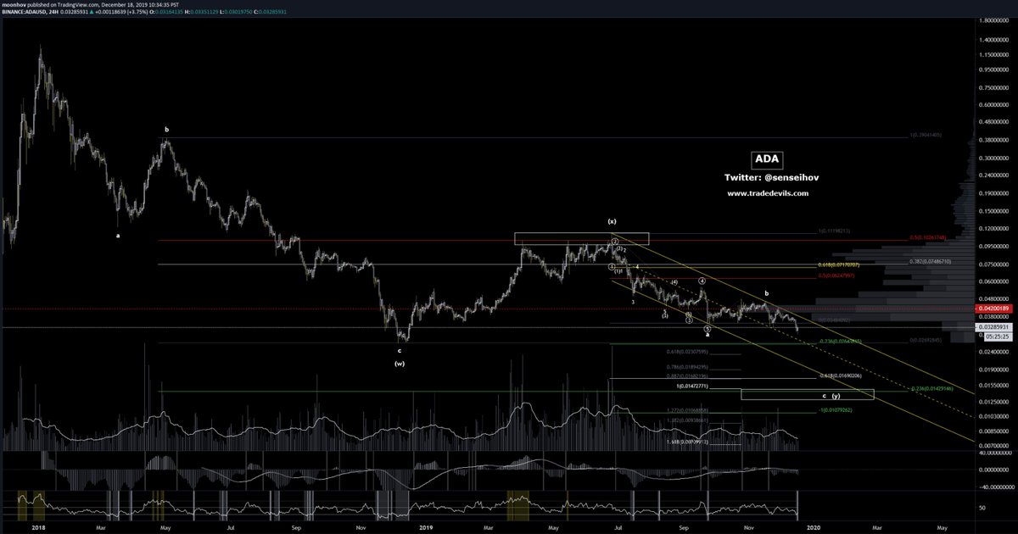Screen dimensions: 1018x534
Task: Select the ADA label box on the chart
Action: (x=768, y=159)
